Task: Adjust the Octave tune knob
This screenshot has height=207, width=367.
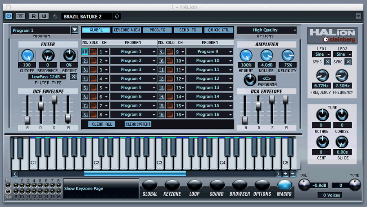Action: coord(322,115)
